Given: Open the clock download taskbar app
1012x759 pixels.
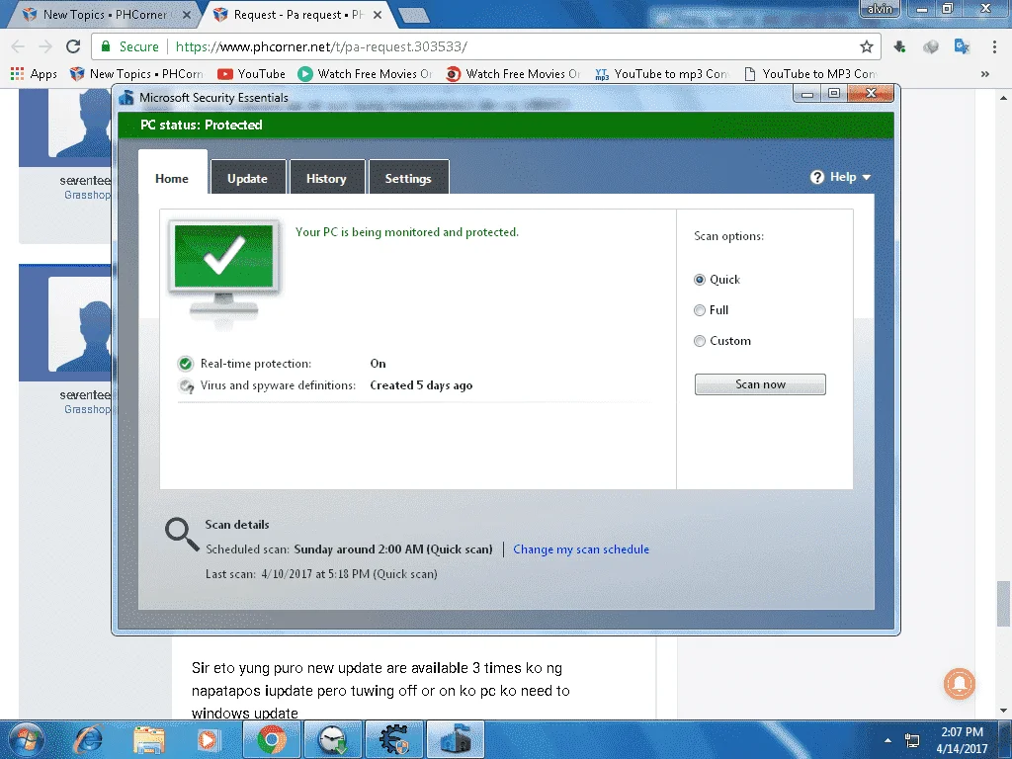Looking at the screenshot, I should click(334, 739).
